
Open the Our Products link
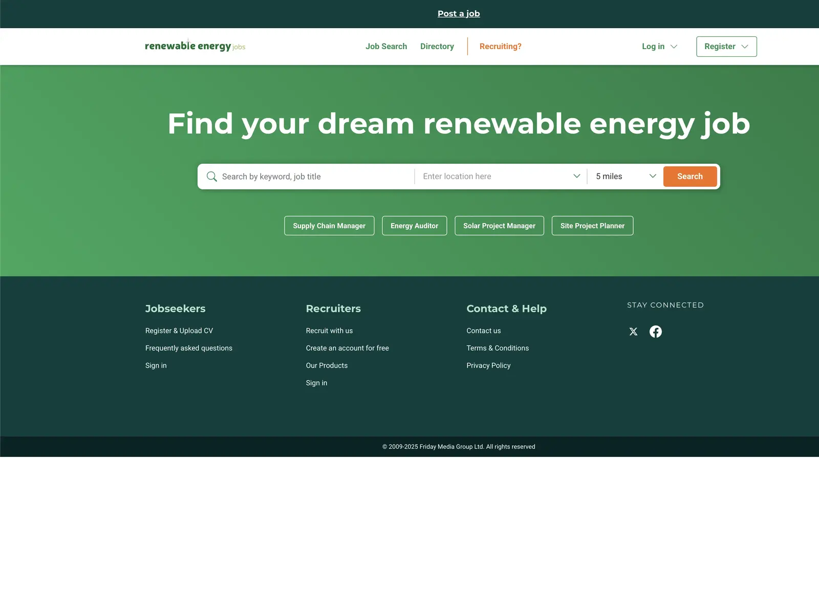(x=327, y=366)
